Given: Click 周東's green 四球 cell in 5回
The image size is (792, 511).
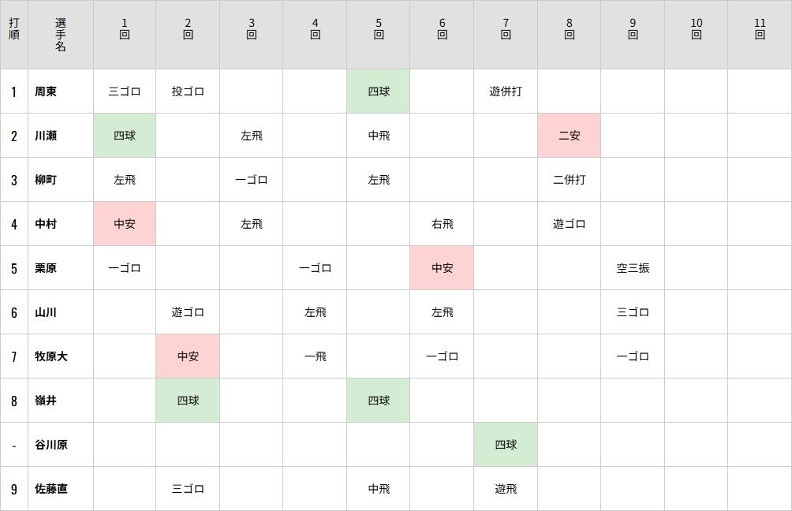Looking at the screenshot, I should tap(379, 91).
